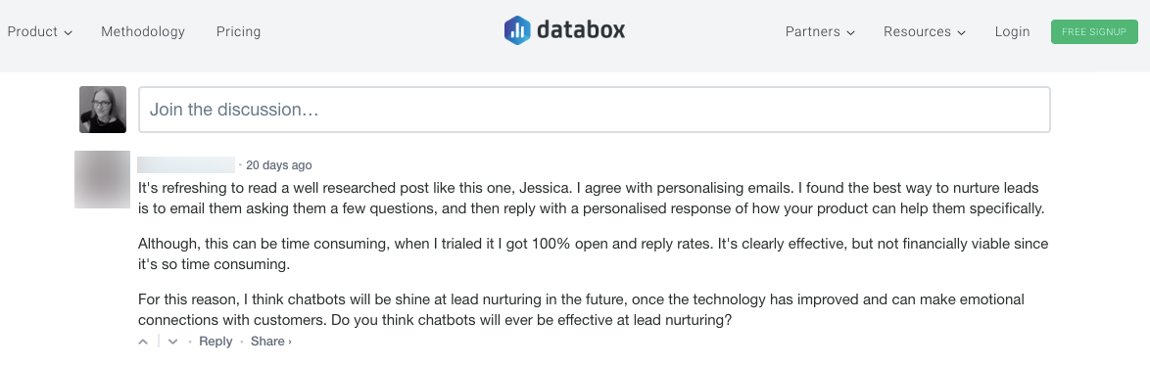The height and width of the screenshot is (365, 1150).
Task: Click the databox hexagon logo icon
Action: 517,30
